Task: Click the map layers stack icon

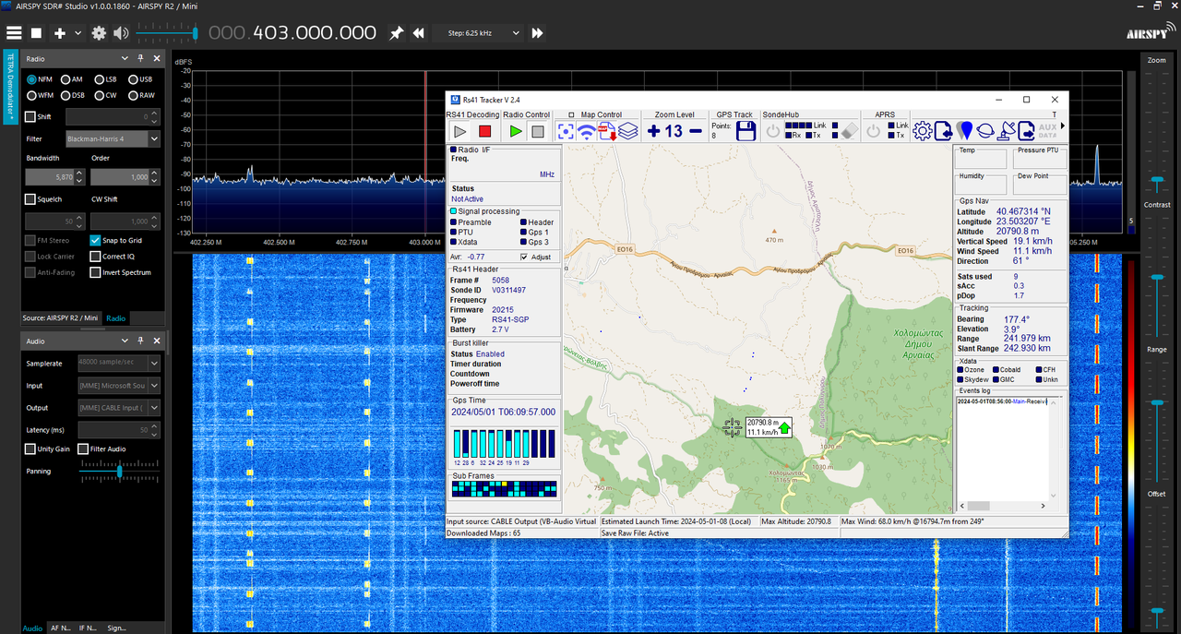Action: 628,132
